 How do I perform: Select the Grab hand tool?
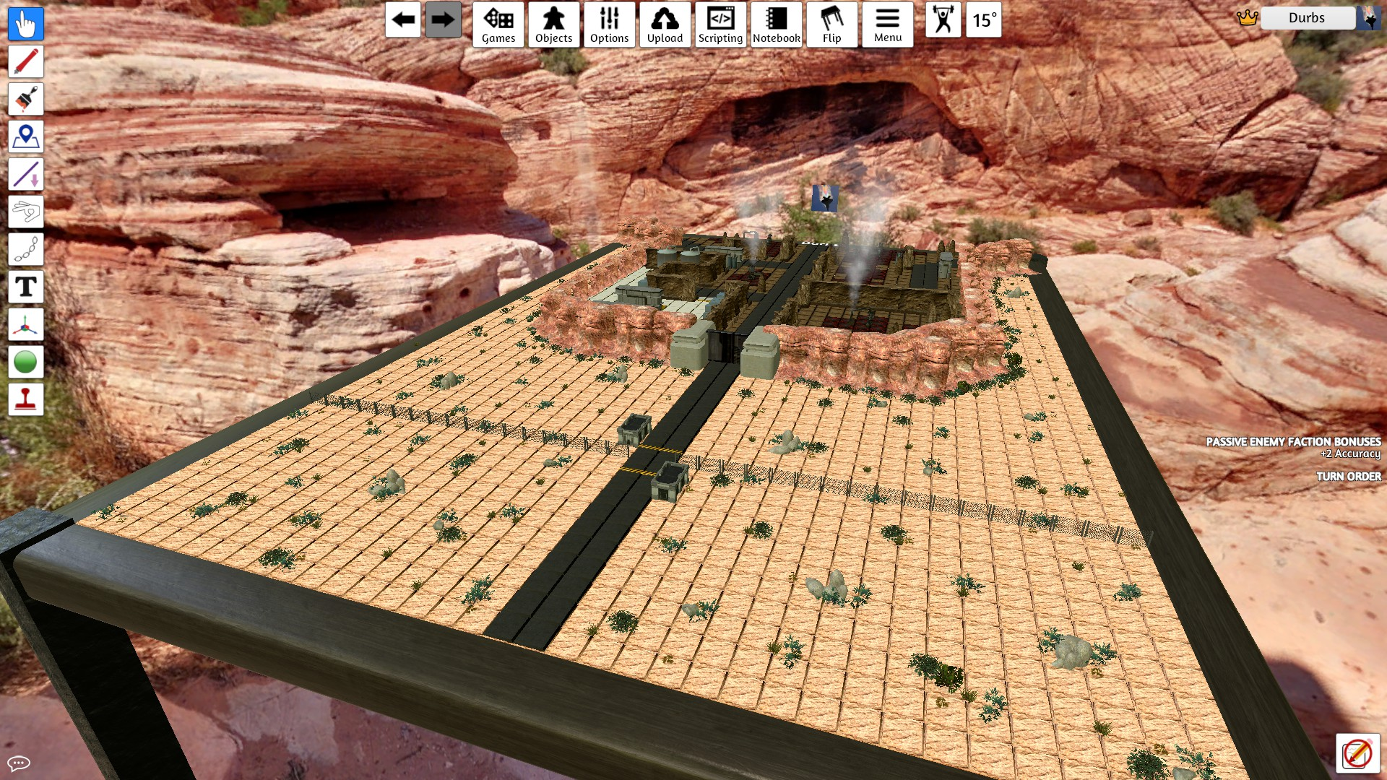26,24
